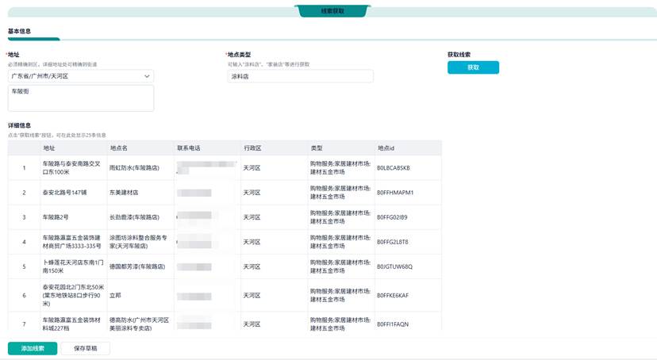Click row number 1 in the table

24,168
